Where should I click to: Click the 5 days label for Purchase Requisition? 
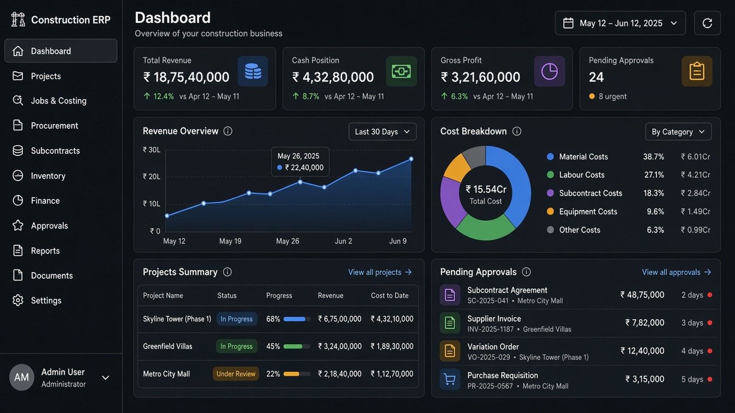[x=692, y=380]
